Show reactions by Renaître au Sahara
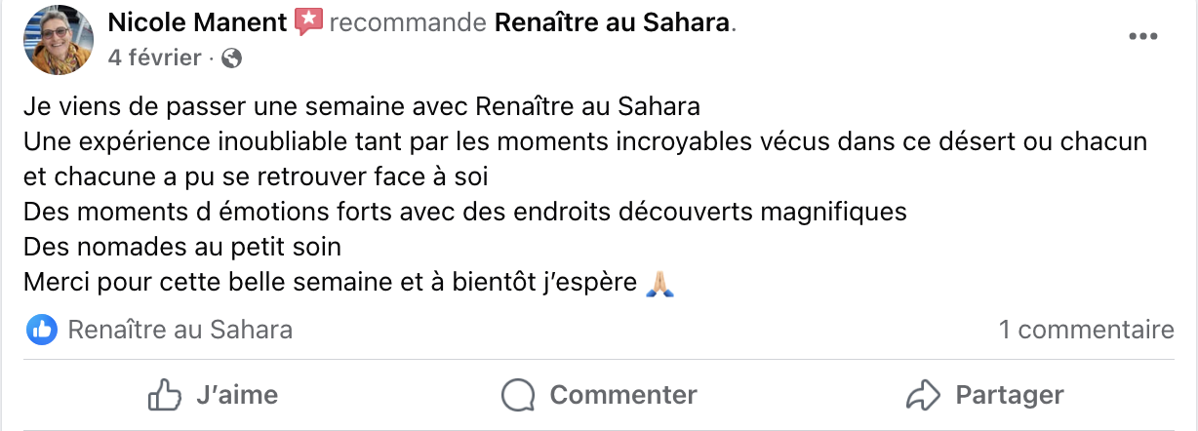 (x=180, y=330)
